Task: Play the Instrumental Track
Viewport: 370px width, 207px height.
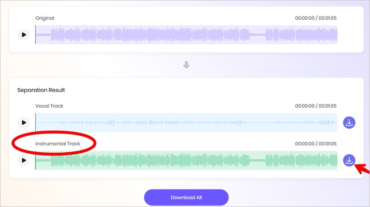Action: click(x=24, y=161)
